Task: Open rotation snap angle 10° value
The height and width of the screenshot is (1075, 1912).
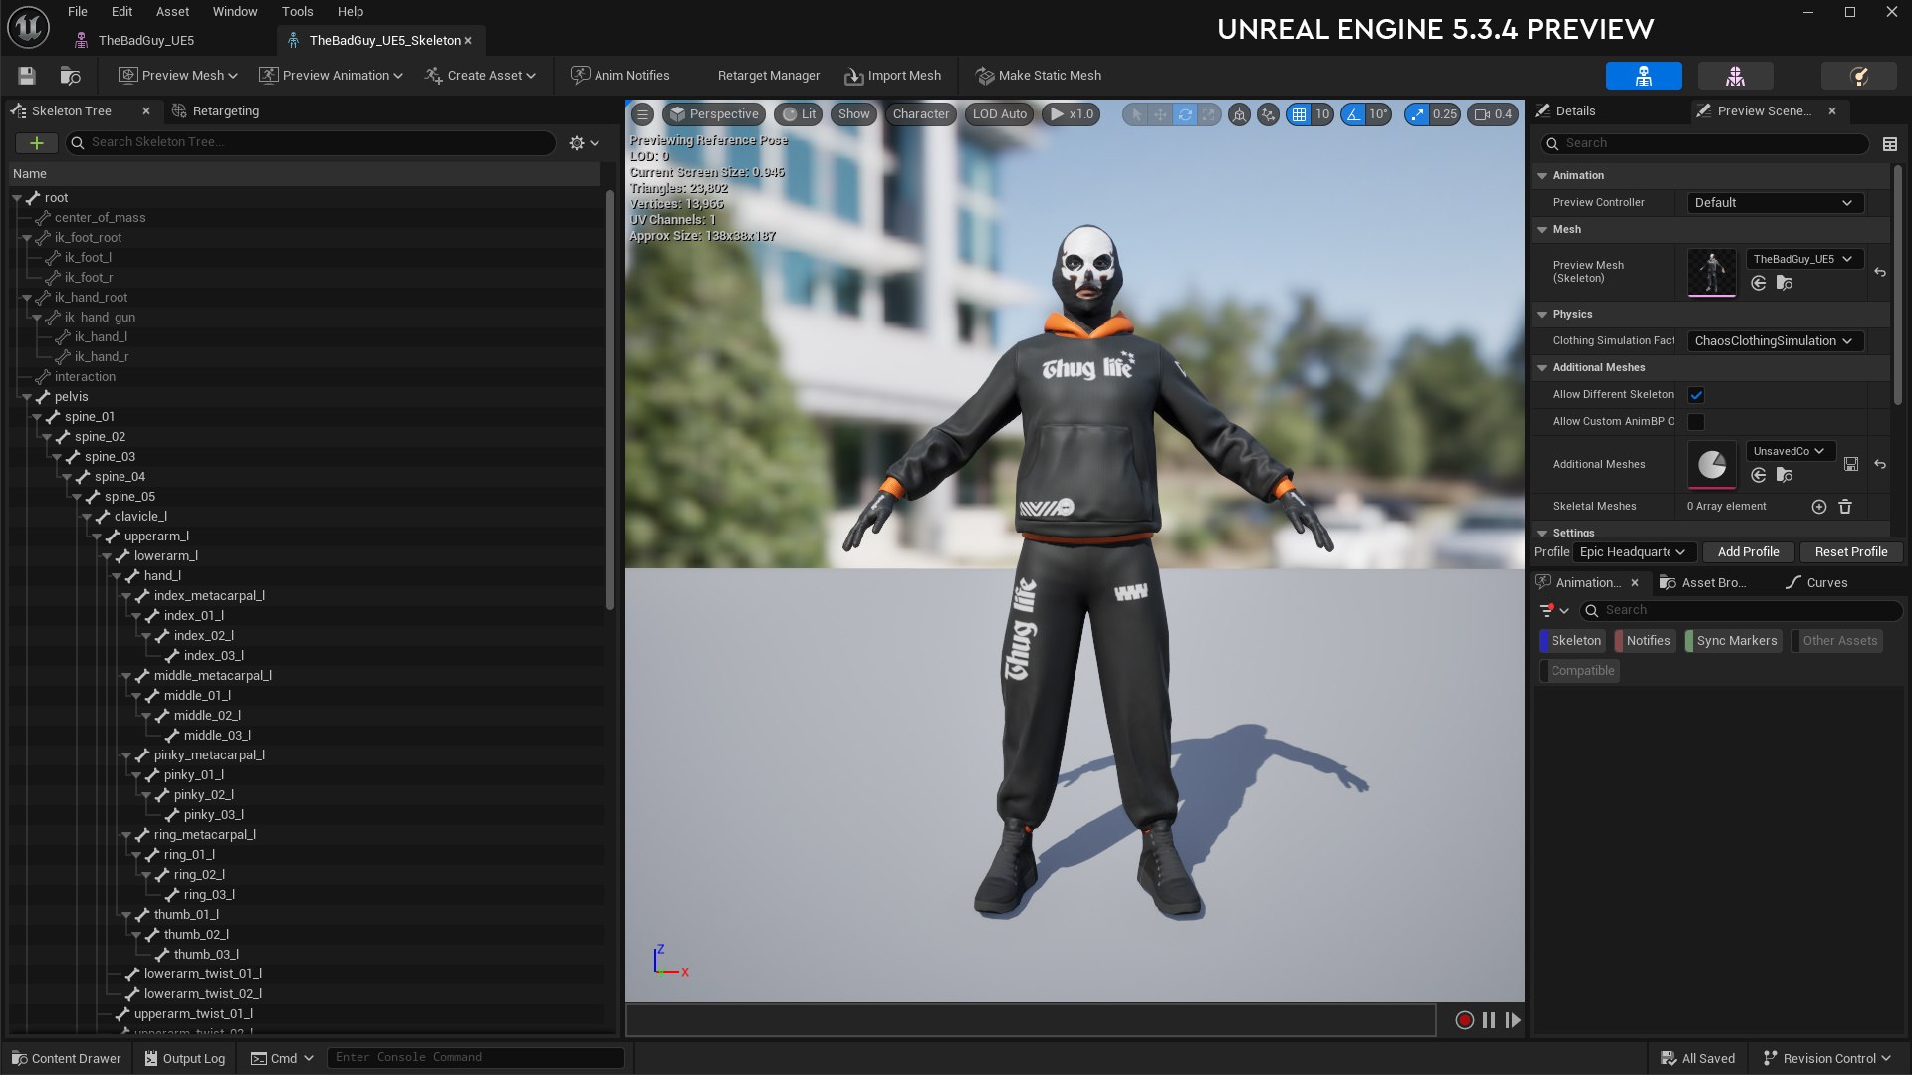Action: 1378,114
